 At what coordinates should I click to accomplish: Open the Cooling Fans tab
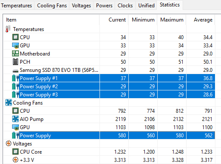[52, 6]
